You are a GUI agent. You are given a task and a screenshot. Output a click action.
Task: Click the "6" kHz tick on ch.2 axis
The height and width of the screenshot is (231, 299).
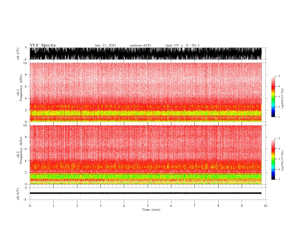26,149
